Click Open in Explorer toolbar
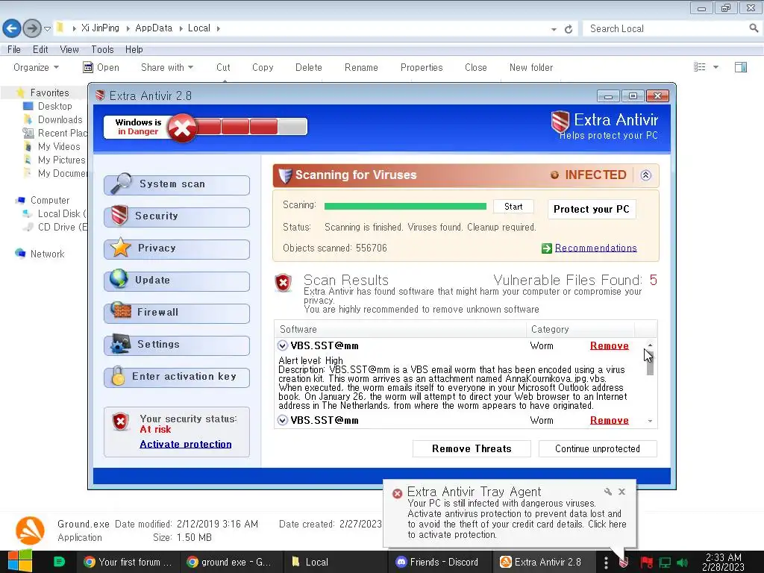764x573 pixels. pos(101,67)
